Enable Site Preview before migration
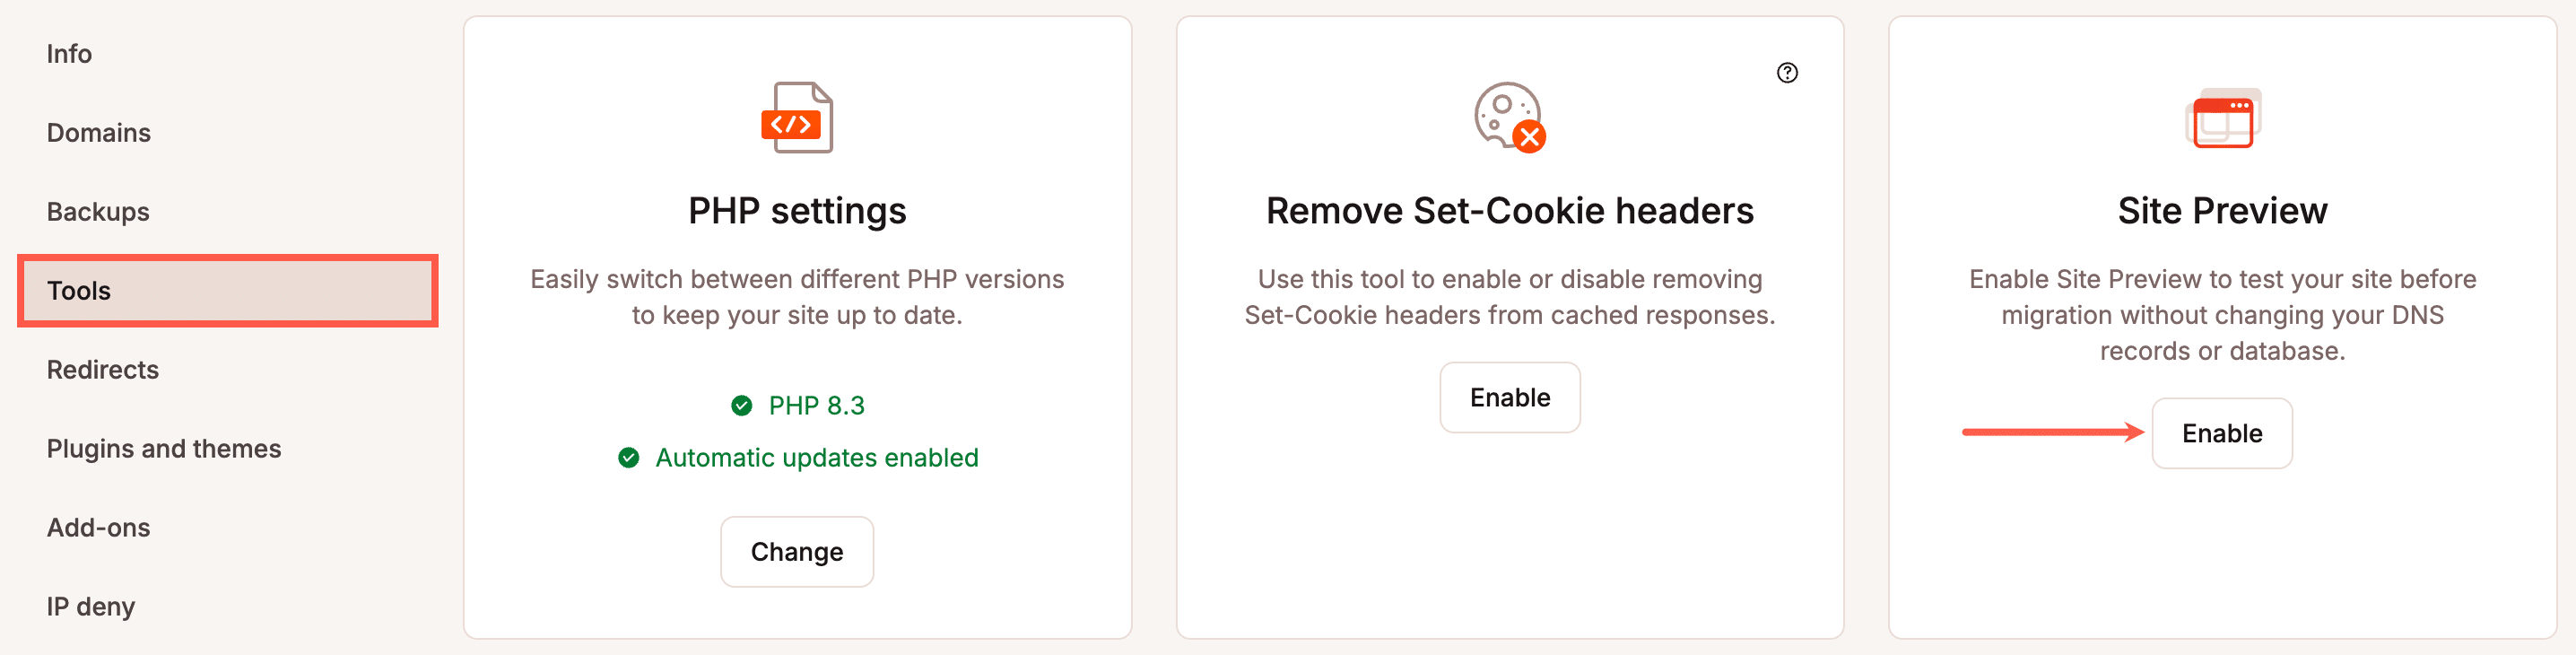 click(2222, 433)
